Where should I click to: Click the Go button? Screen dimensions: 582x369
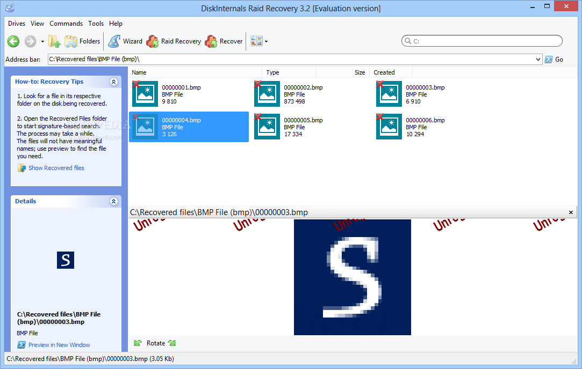click(x=554, y=60)
